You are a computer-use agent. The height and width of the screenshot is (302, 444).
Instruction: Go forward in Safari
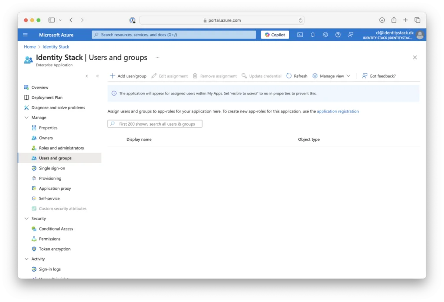point(82,20)
